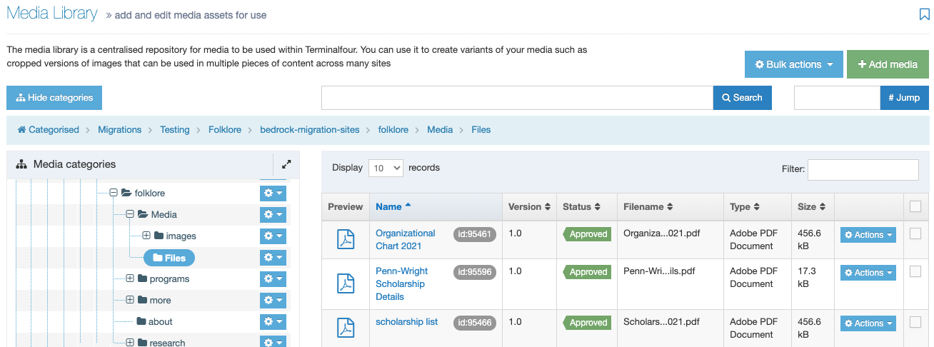Click into the Filter text field
Viewport: 934px width, 347px height.
[x=863, y=169]
